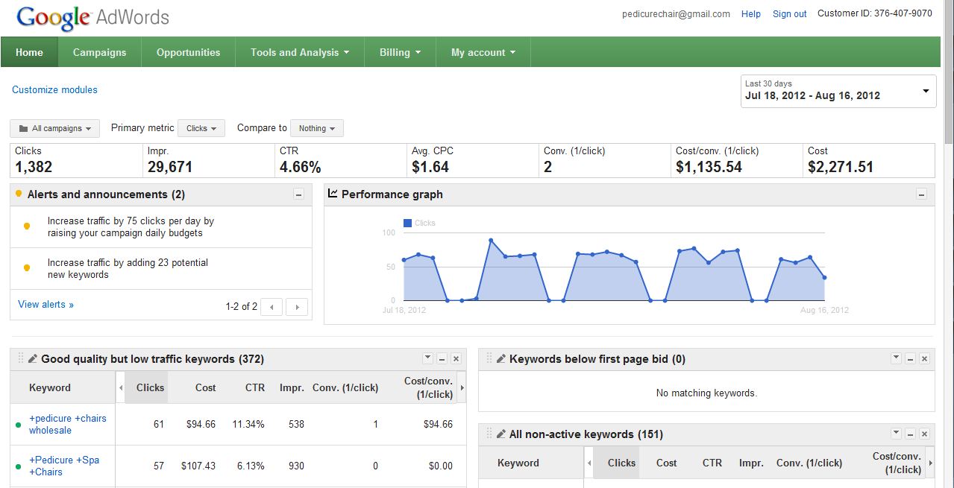Open the date range dropdown
Viewport: 954px width, 488px height.
pos(838,91)
